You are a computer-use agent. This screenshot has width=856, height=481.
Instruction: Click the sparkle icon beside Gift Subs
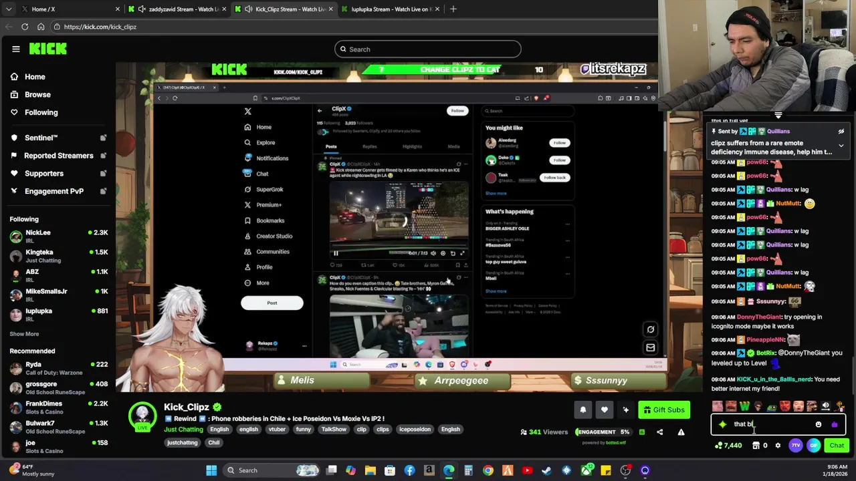pyautogui.click(x=625, y=410)
